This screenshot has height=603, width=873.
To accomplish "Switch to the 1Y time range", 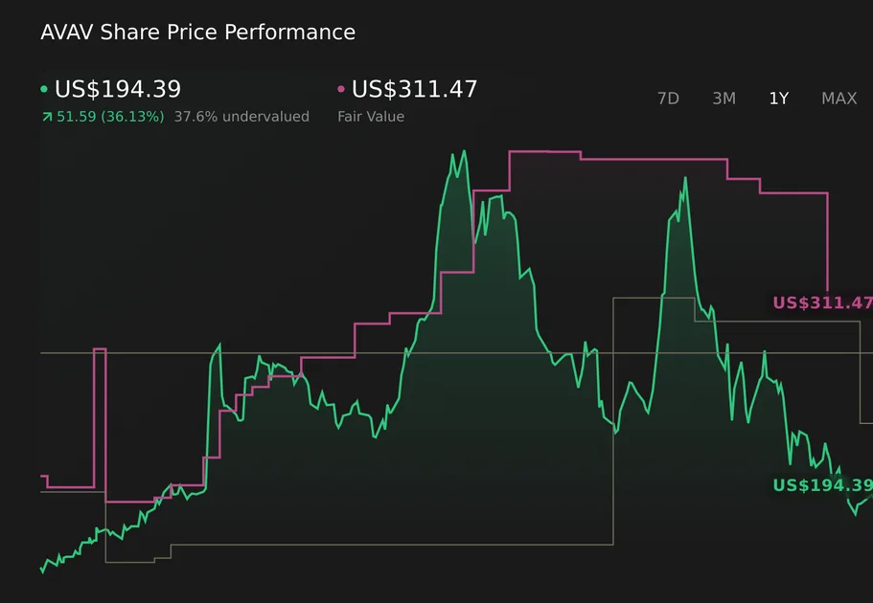I will pyautogui.click(x=778, y=98).
